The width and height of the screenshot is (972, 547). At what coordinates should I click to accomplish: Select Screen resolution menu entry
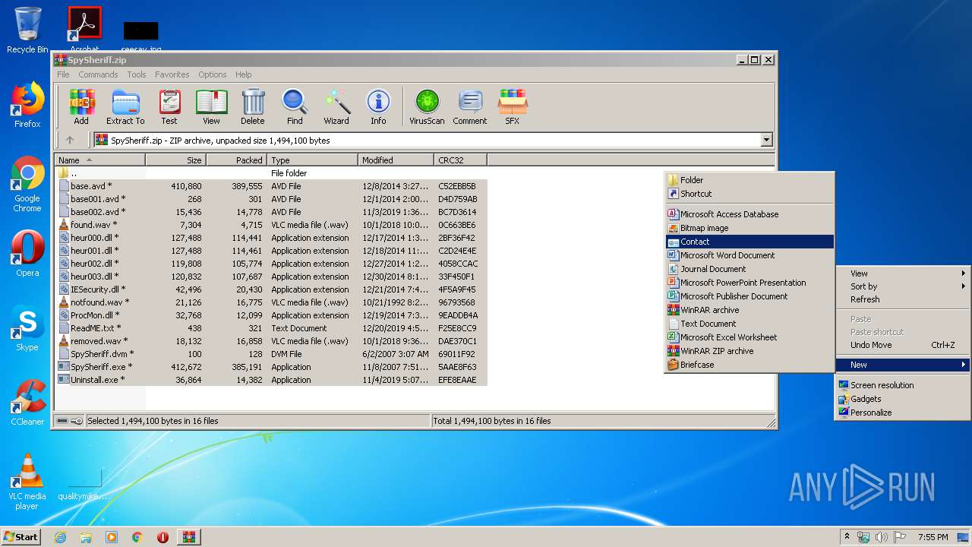coord(903,385)
